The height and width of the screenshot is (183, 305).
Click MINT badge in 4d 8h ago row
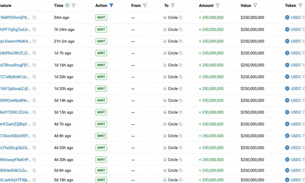[101, 136]
